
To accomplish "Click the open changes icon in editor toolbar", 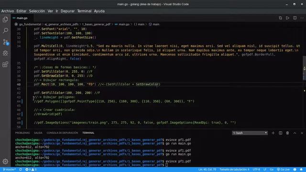I will pyautogui.click(x=281, y=18).
